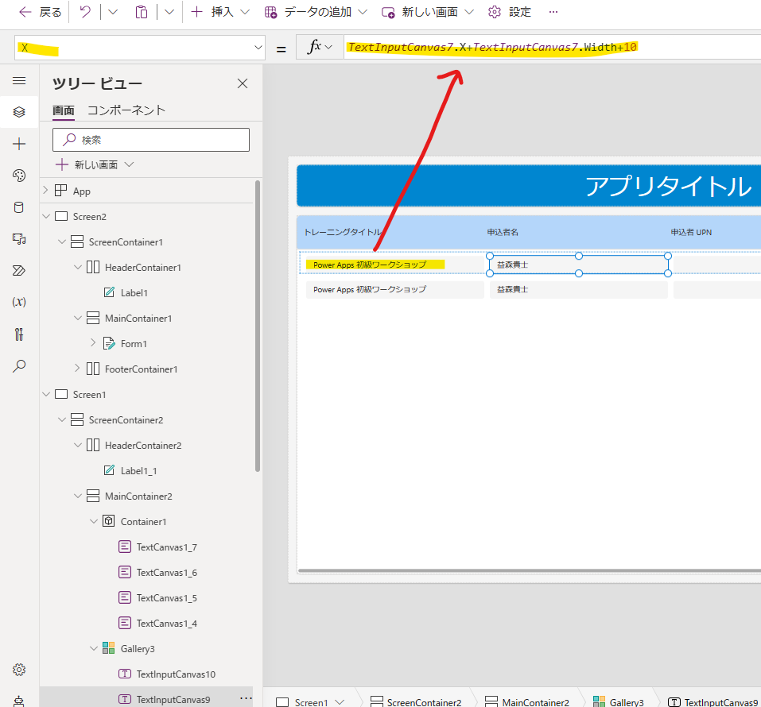
Task: Select TextCanvas1_4 in the tree
Action: [x=166, y=624]
